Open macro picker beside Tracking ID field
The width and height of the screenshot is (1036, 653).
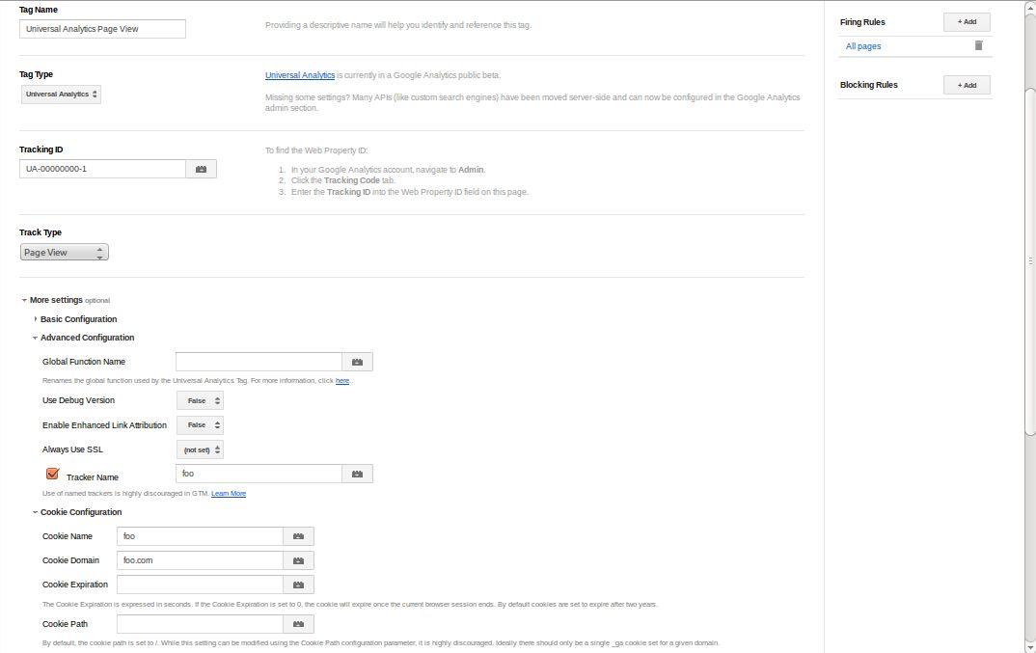pyautogui.click(x=201, y=169)
